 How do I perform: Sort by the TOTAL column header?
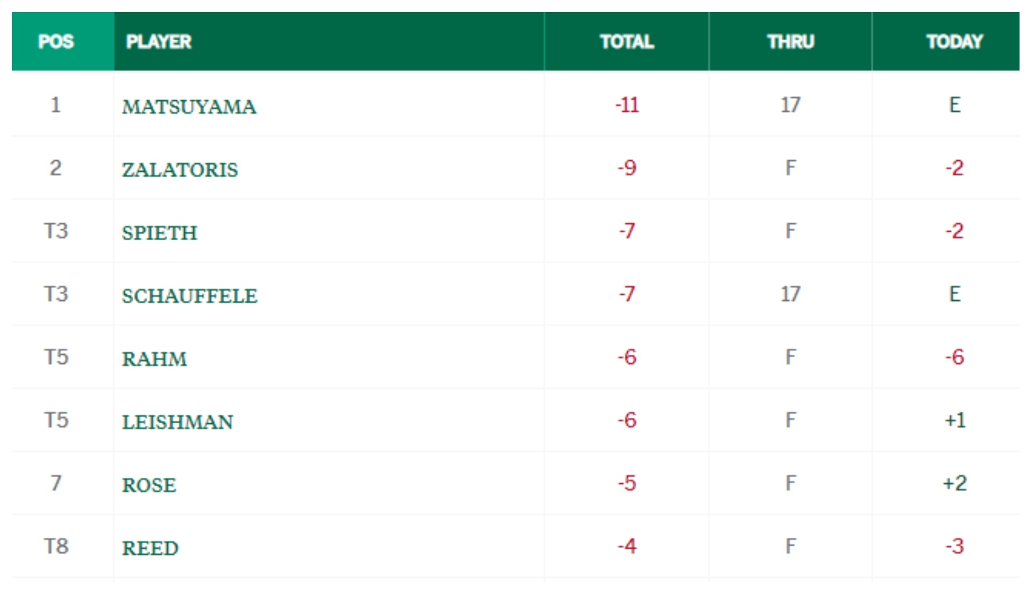[627, 41]
